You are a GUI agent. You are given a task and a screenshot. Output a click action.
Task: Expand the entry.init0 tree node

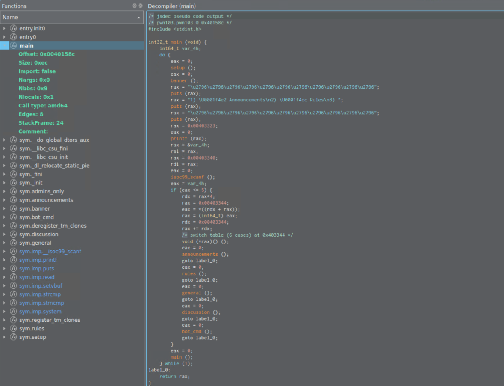click(x=4, y=28)
